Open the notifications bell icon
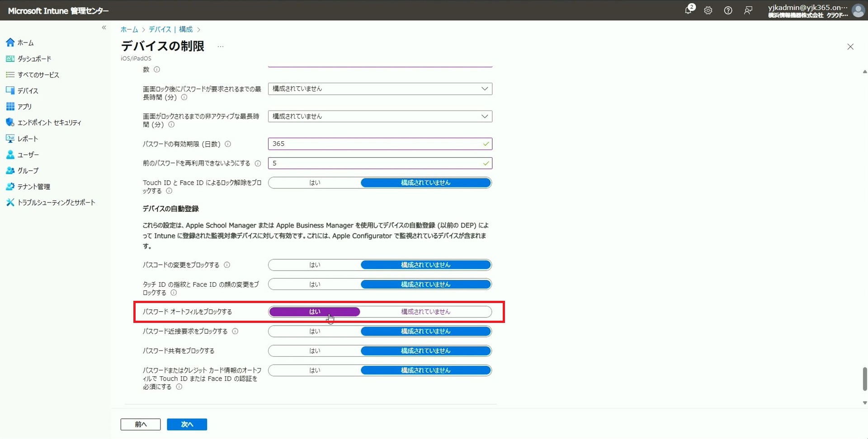This screenshot has width=868, height=439. pos(688,10)
